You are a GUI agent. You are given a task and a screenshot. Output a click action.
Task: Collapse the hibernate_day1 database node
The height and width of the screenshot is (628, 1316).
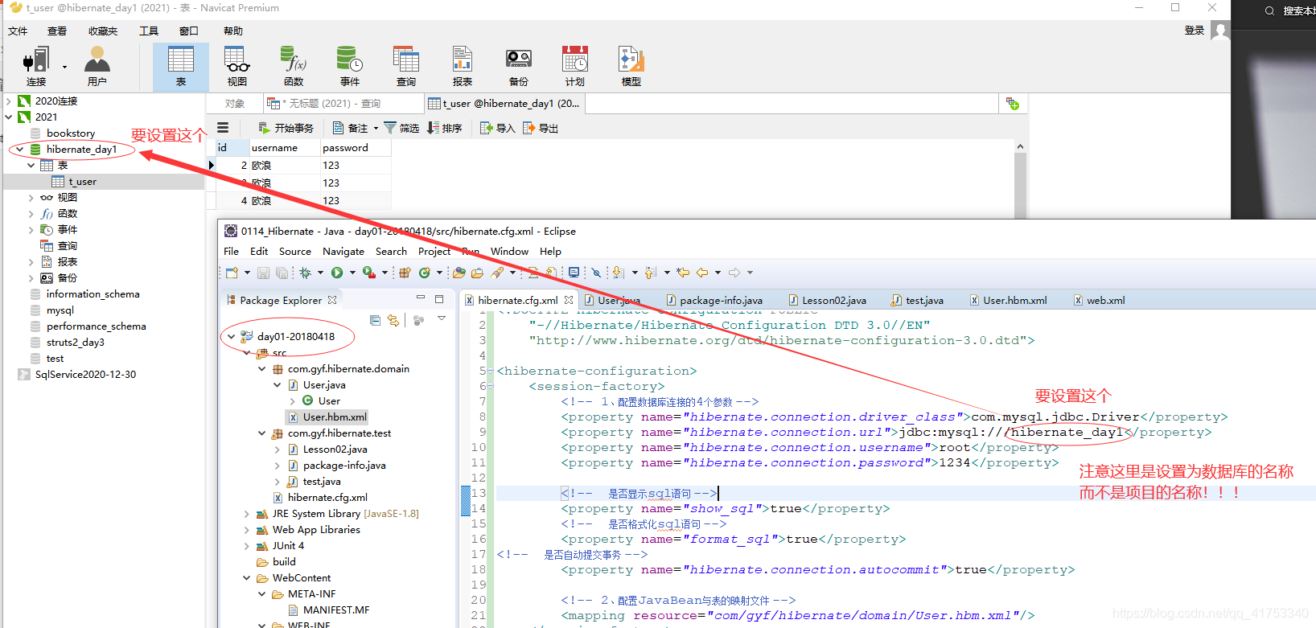point(20,150)
